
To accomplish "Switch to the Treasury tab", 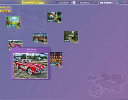I will (x=87, y=3).
